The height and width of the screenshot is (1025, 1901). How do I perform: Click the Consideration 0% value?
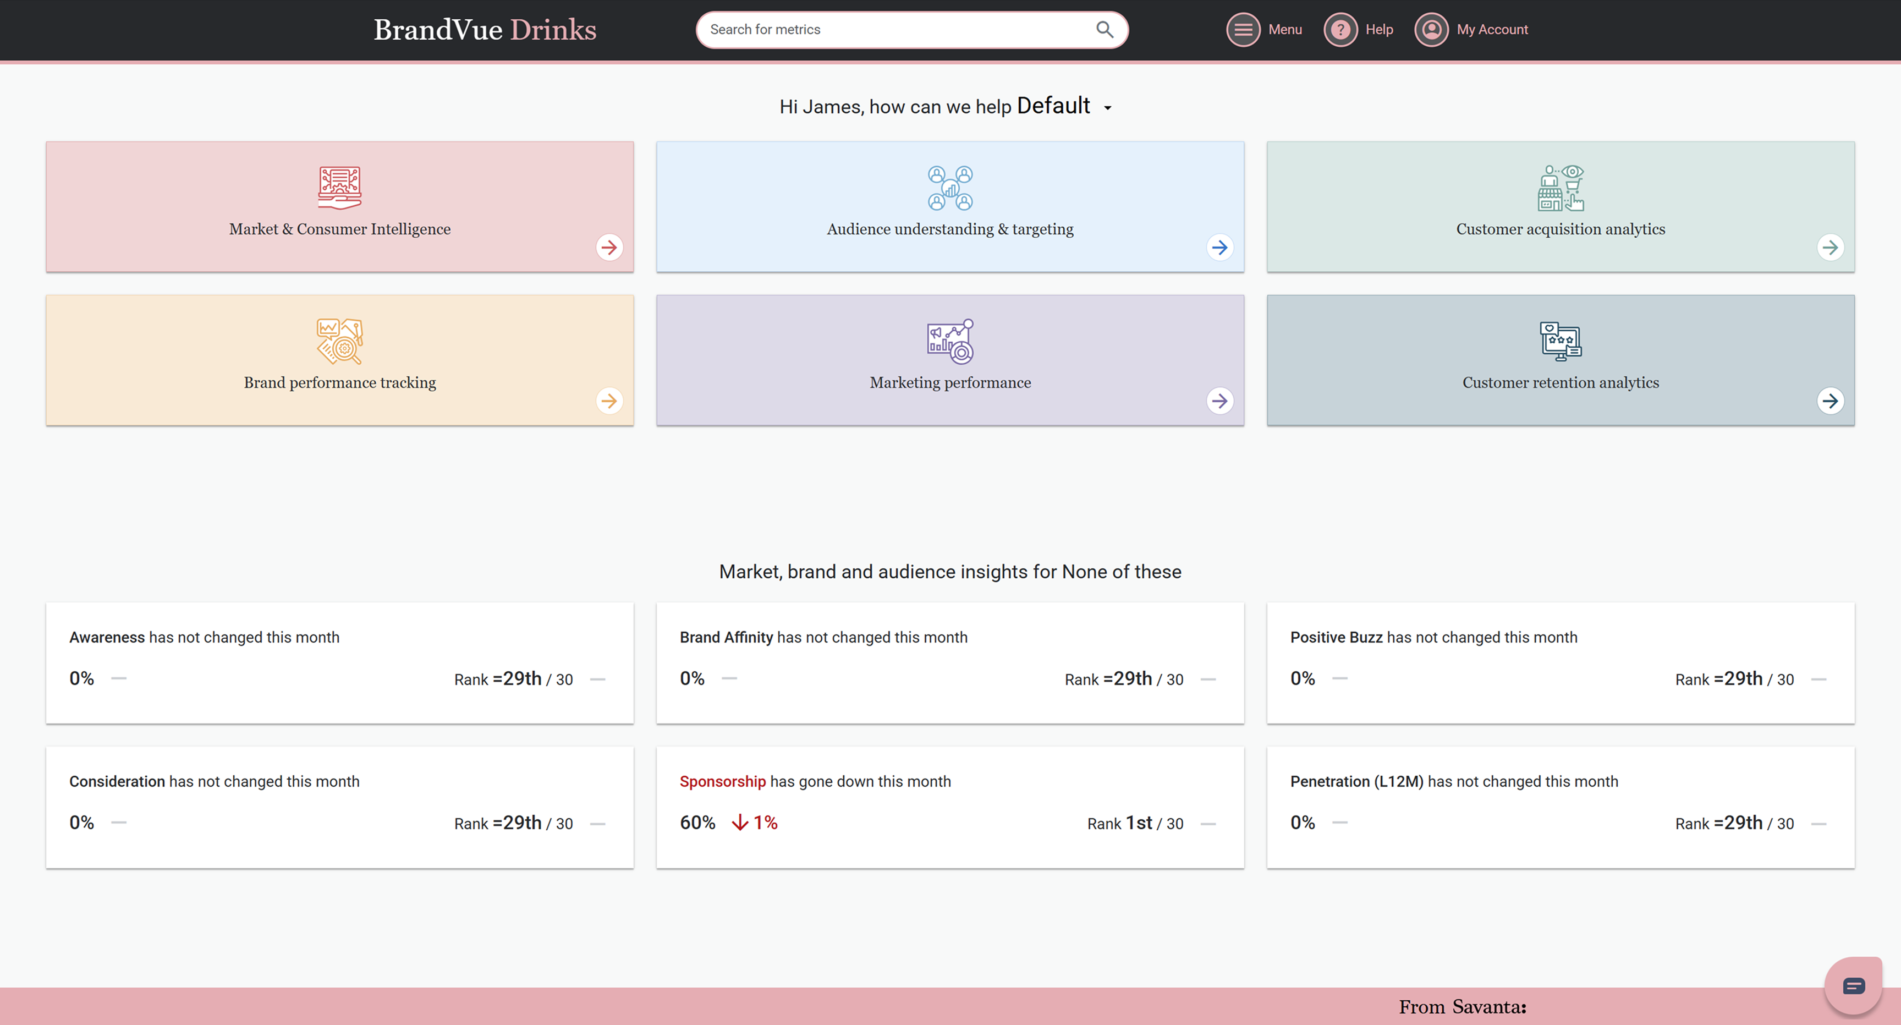82,822
